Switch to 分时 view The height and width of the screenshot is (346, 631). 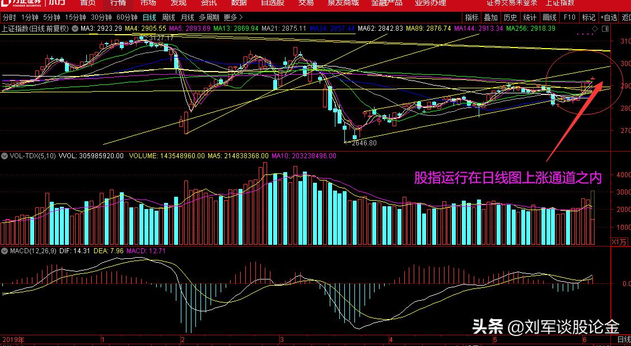(10, 17)
